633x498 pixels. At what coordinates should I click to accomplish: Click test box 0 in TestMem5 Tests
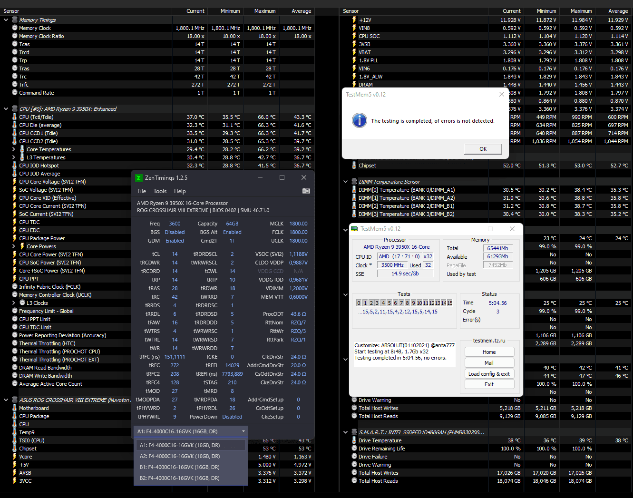point(359,303)
